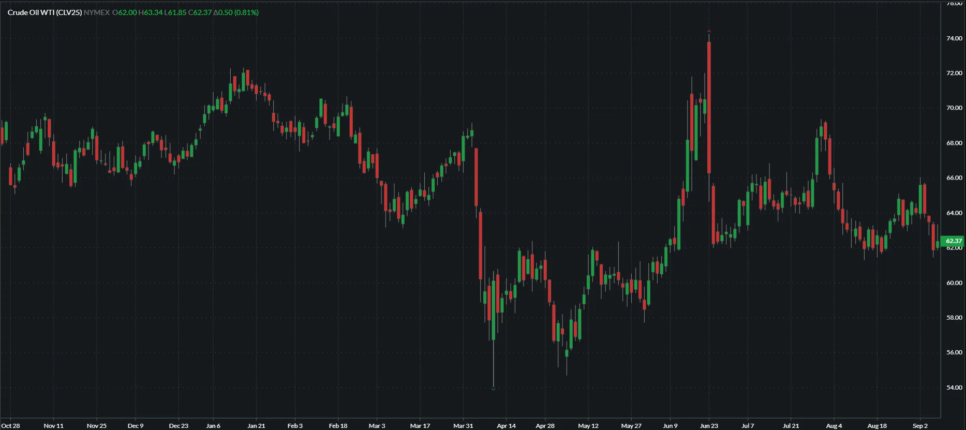Viewport: 966px width, 430px height.
Task: Select the Sep 2 date label
Action: coord(920,425)
